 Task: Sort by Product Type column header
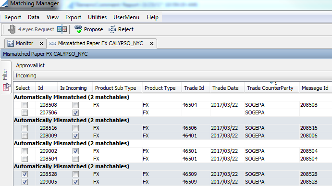coord(162,87)
